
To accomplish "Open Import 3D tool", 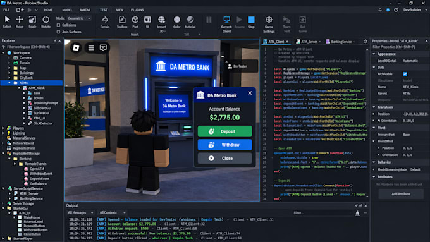I will 161,24.
